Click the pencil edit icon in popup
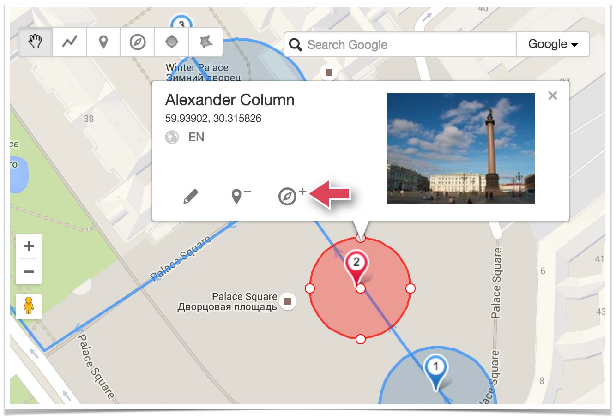The height and width of the screenshot is (420, 616). [190, 197]
